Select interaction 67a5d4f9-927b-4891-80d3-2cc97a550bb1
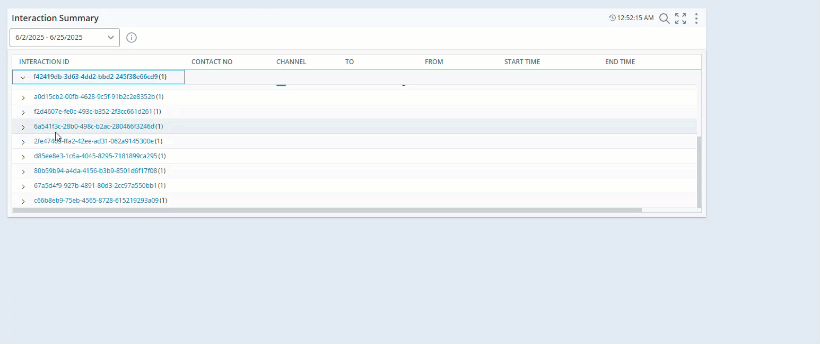Screen dimensions: 820x344 [x=95, y=186]
